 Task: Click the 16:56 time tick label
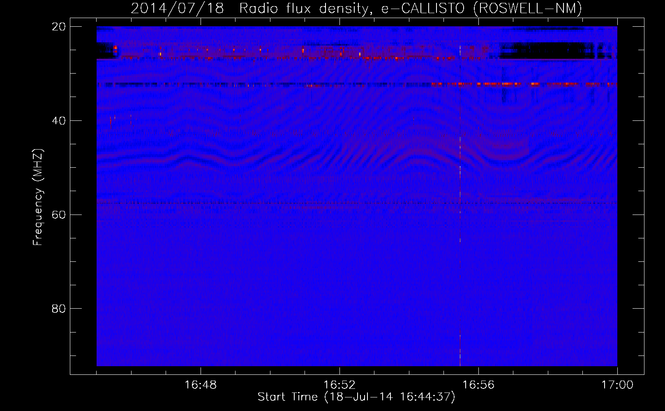478,385
